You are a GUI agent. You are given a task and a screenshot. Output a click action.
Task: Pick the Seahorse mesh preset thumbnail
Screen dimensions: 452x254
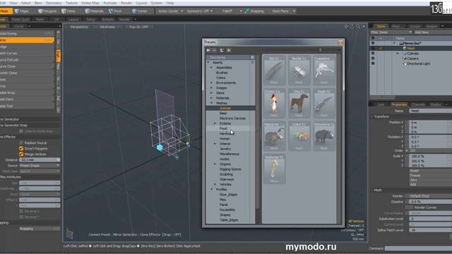click(x=274, y=169)
